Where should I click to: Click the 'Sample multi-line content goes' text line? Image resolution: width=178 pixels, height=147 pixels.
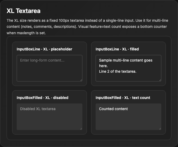(126, 60)
